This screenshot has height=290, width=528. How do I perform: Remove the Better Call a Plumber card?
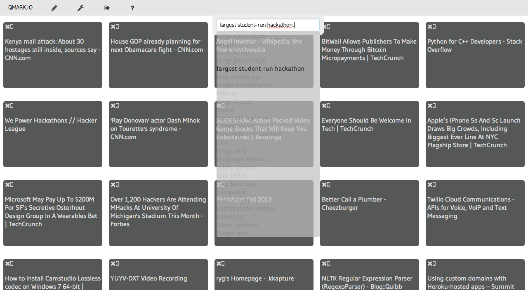(324, 185)
